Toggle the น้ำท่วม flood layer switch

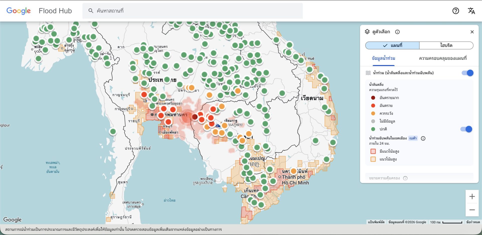467,73
